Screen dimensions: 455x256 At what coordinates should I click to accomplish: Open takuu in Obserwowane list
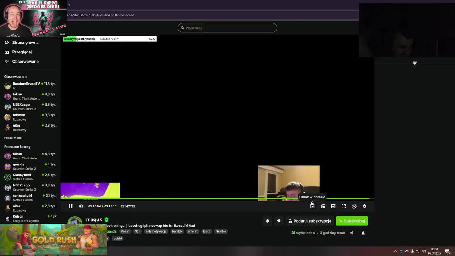coord(30,96)
